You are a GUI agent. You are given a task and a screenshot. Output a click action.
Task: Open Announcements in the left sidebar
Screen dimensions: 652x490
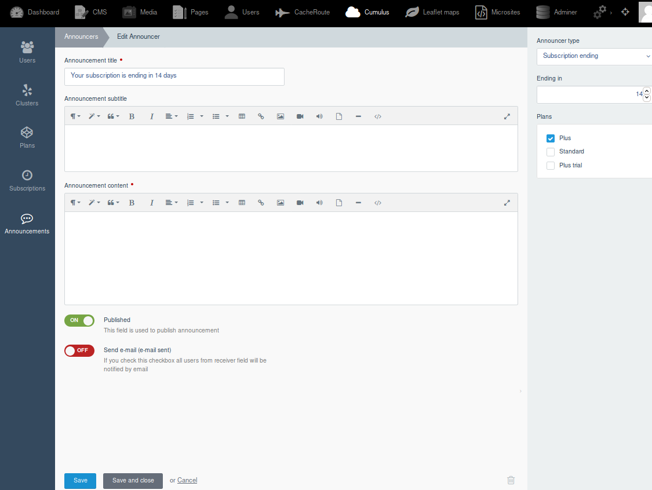point(27,224)
